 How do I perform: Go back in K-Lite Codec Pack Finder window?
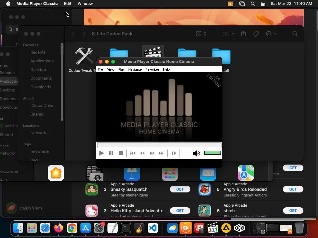click(73, 34)
